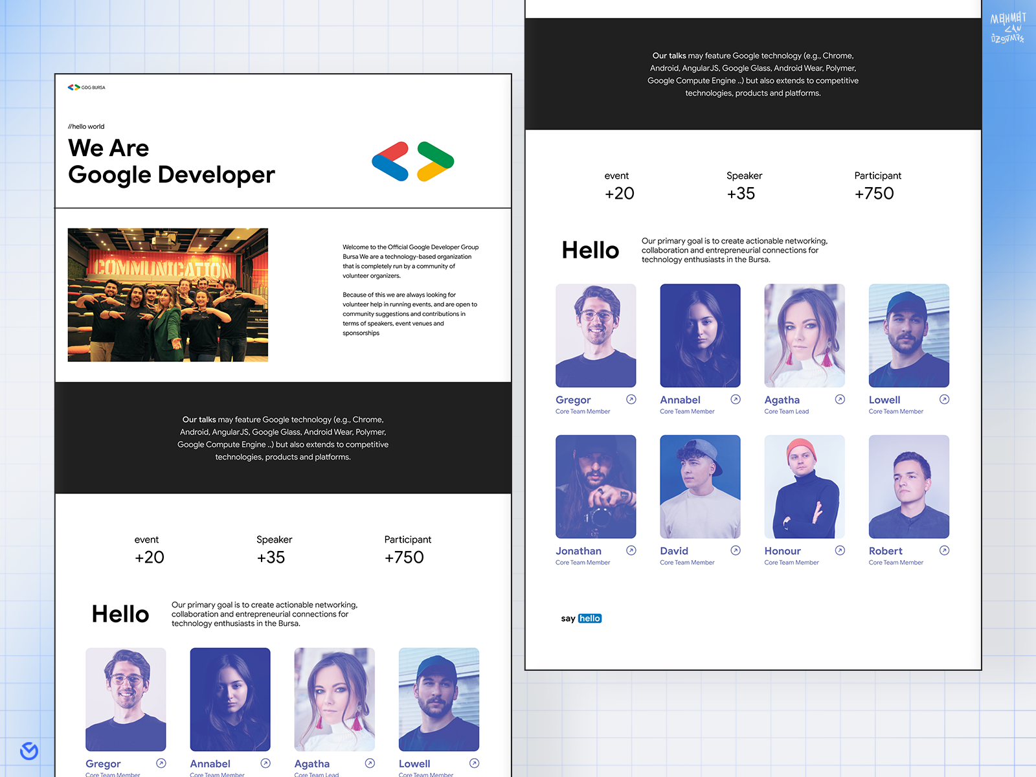Viewport: 1036px width, 777px height.
Task: Open Annabel's portrait on the left page
Action: point(230,699)
